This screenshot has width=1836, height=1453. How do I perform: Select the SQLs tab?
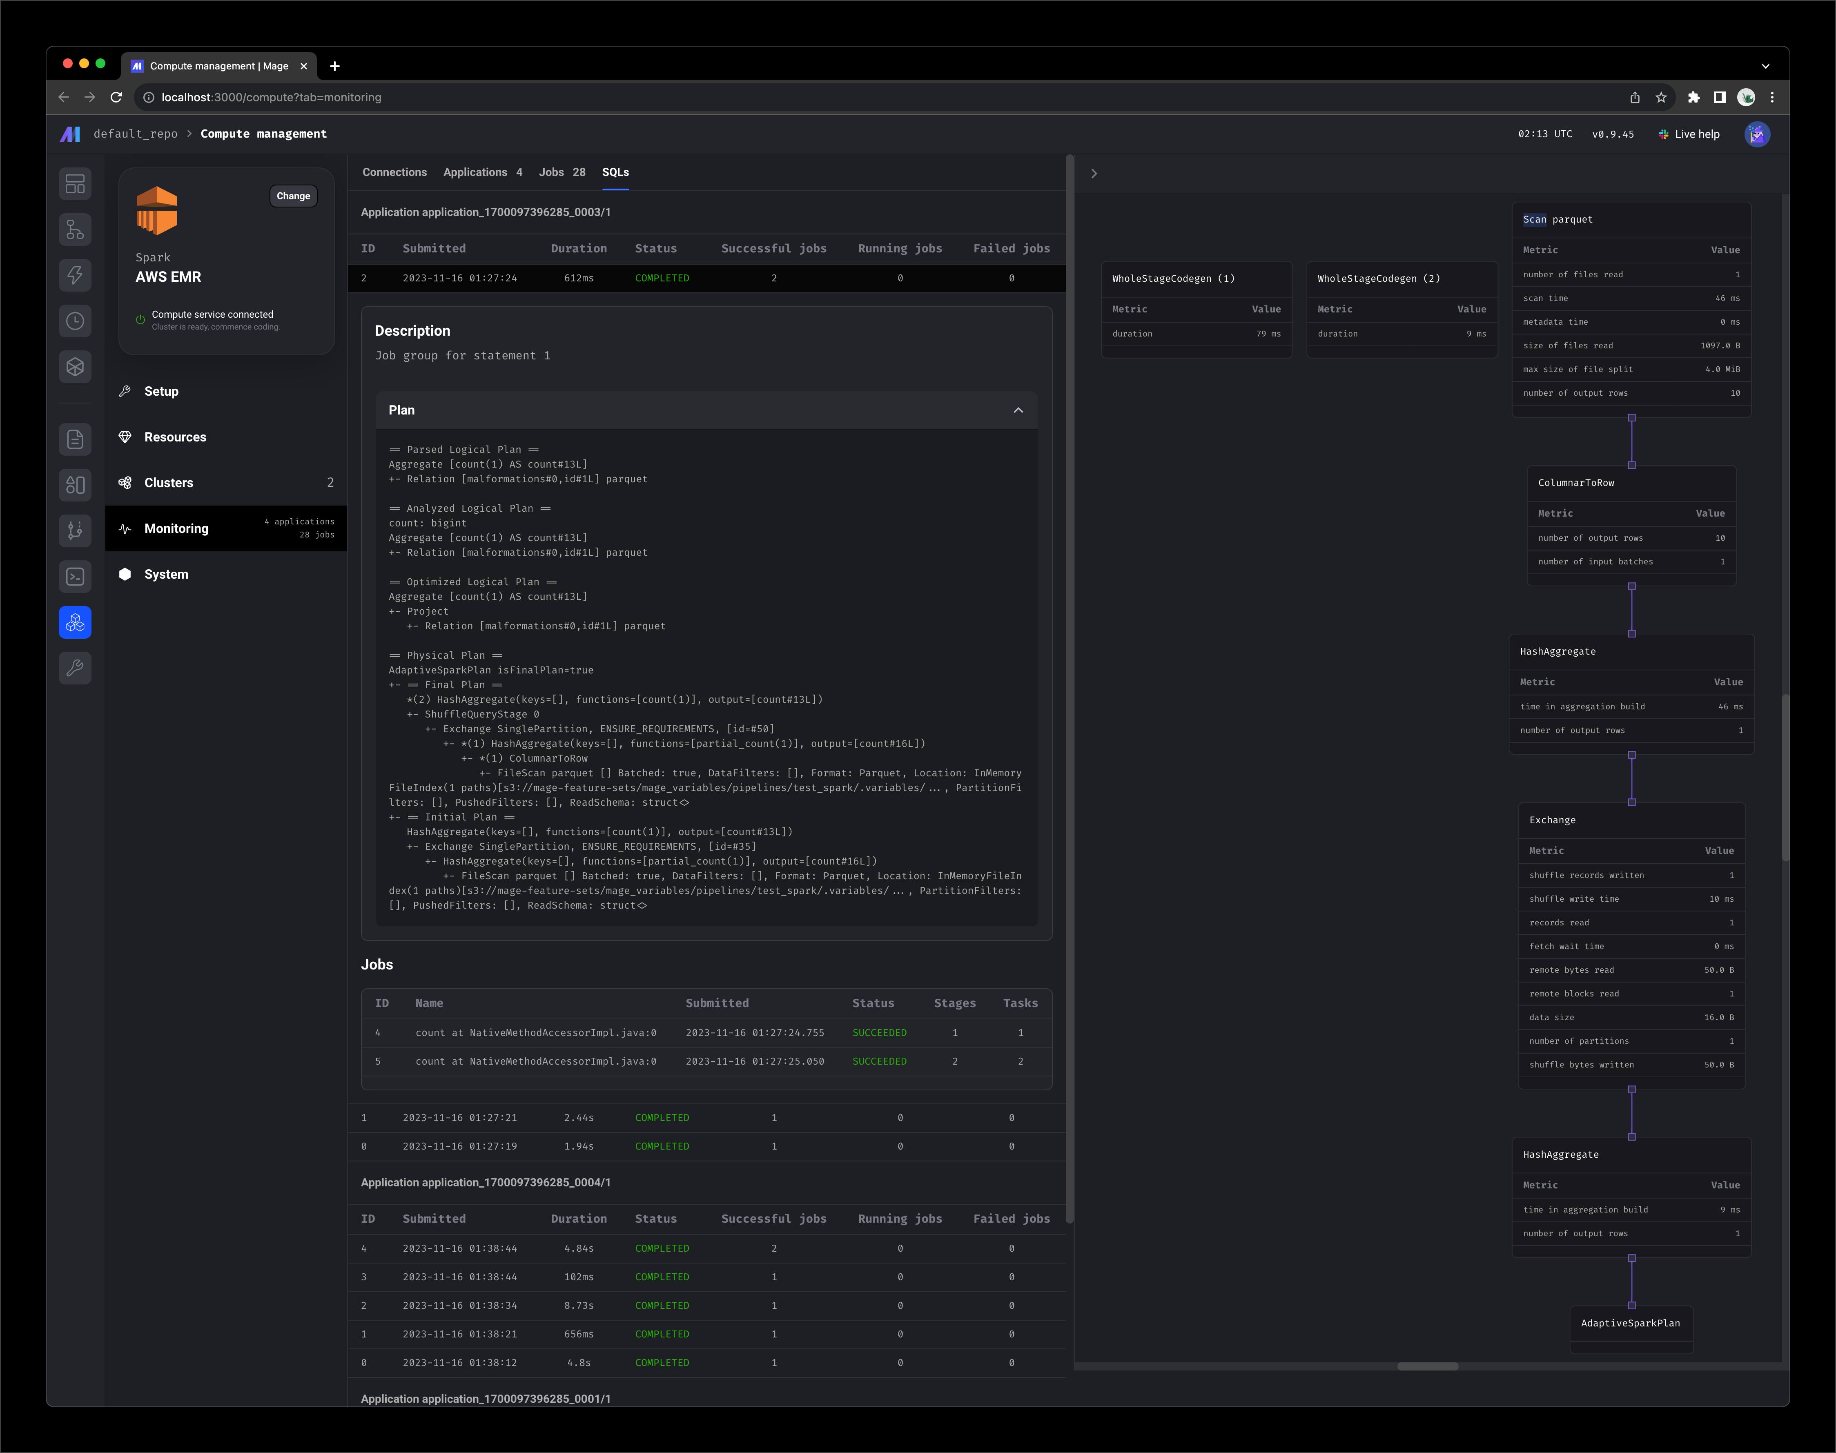click(616, 173)
